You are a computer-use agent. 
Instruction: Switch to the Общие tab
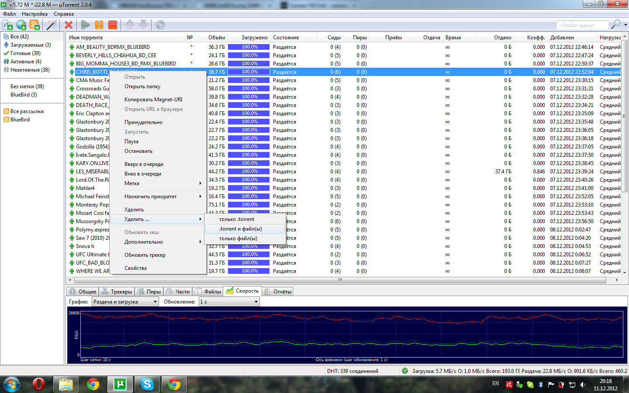click(x=83, y=292)
